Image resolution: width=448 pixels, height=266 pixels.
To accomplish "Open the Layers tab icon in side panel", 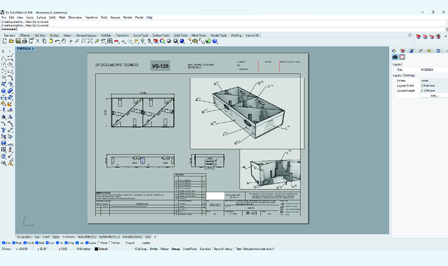I will 403,51.
